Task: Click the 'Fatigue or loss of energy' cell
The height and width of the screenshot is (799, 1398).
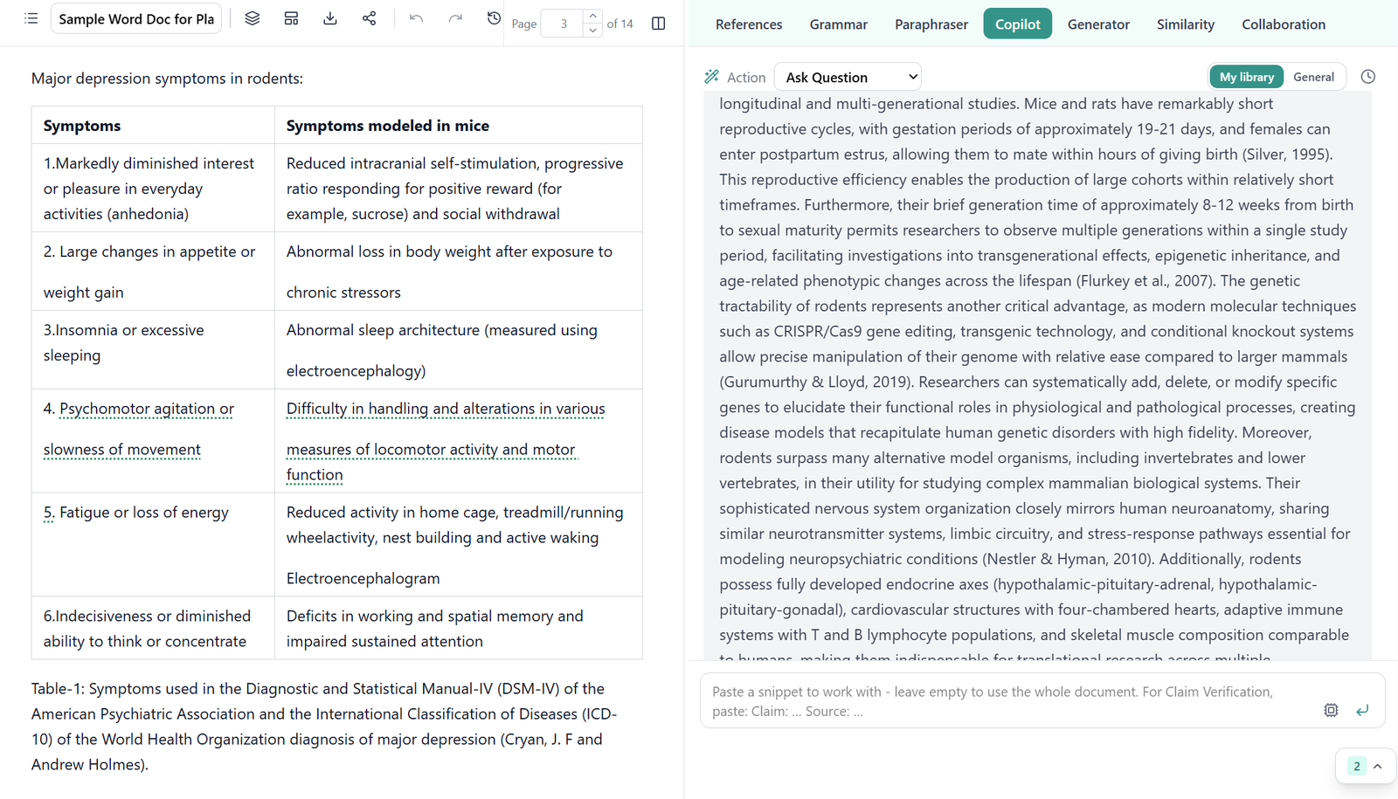Action: [x=153, y=545]
